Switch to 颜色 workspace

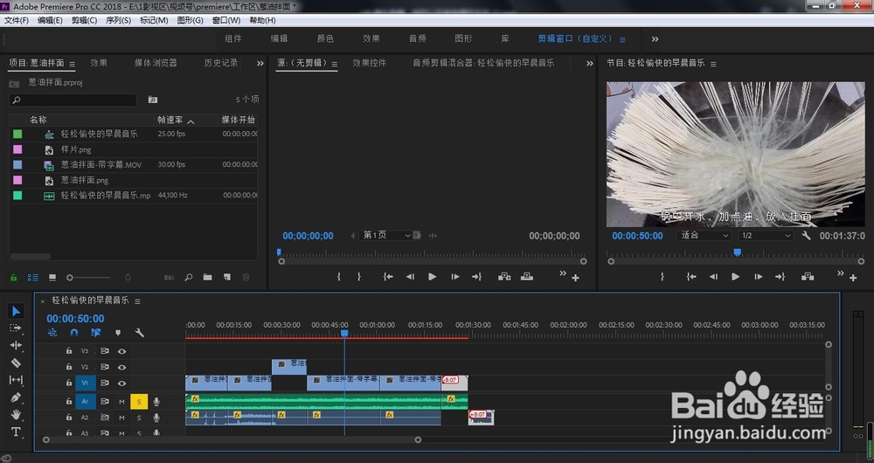coord(325,38)
